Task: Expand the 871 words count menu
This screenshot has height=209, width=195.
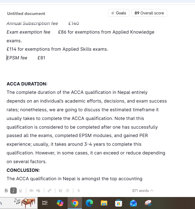Action: [143, 191]
